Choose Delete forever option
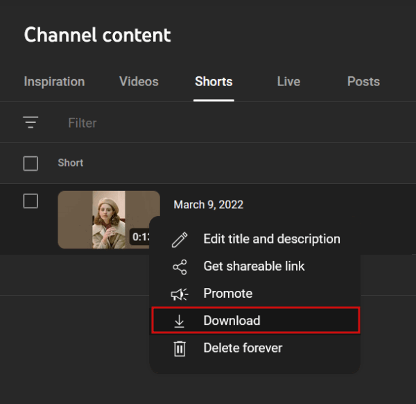Viewport: 416px width, 404px height. (x=254, y=348)
